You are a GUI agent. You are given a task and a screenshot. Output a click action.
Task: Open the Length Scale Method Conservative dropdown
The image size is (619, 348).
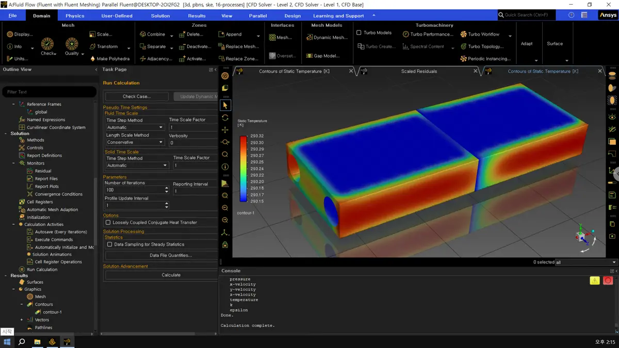point(135,142)
